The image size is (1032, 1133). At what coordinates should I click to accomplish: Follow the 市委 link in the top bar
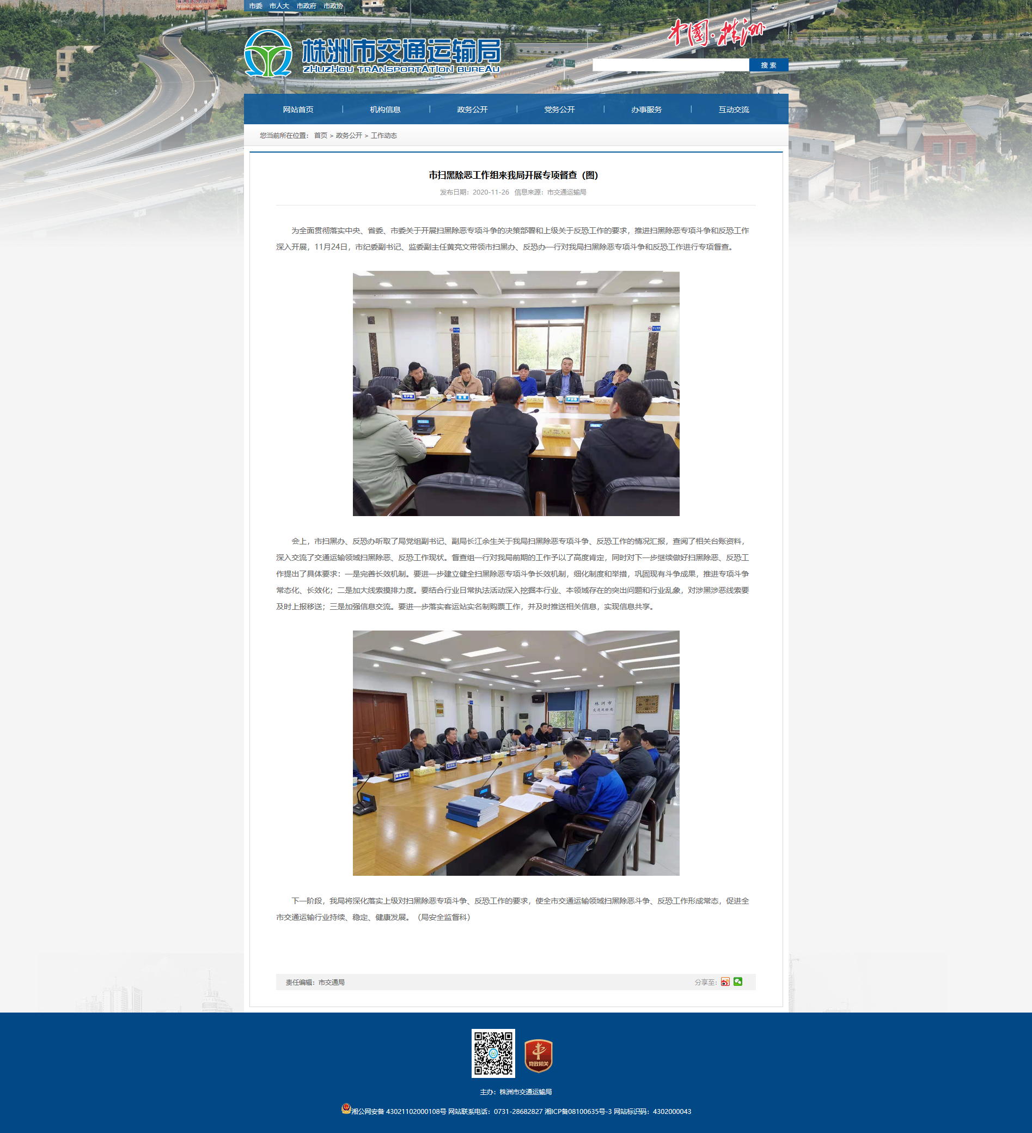[x=256, y=6]
